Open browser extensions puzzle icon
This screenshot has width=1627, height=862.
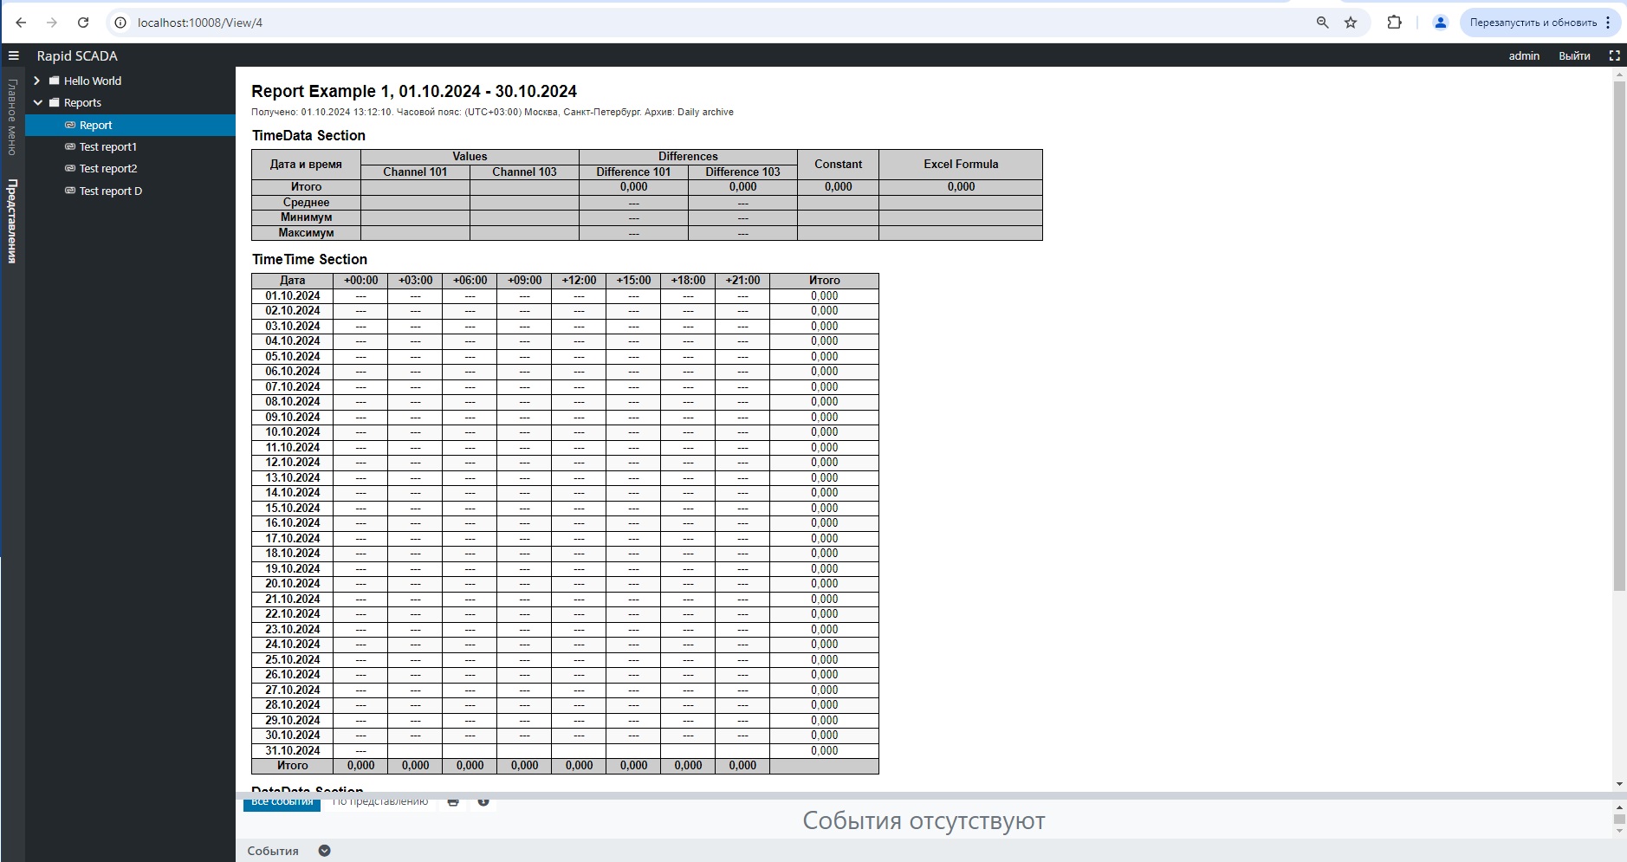(x=1394, y=23)
